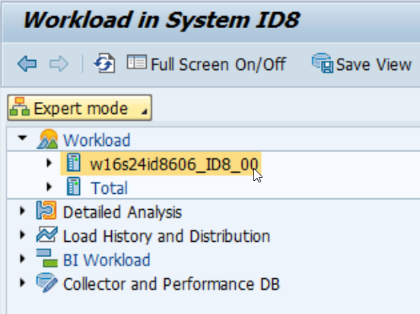Click the Workload mountain-sun icon
420x314 pixels.
(x=47, y=139)
